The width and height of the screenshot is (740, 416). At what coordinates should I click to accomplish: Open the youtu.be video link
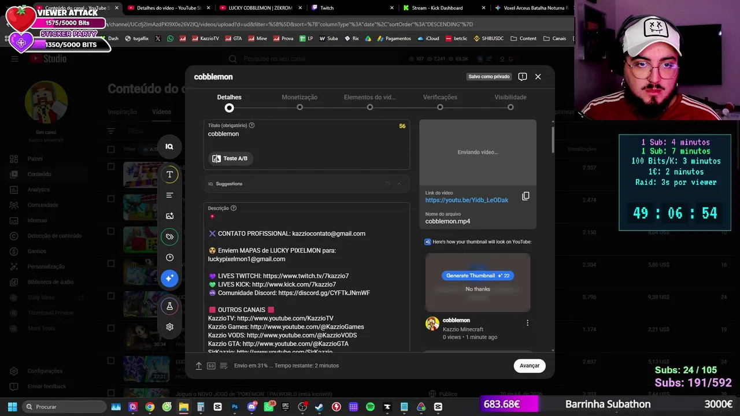(x=467, y=200)
